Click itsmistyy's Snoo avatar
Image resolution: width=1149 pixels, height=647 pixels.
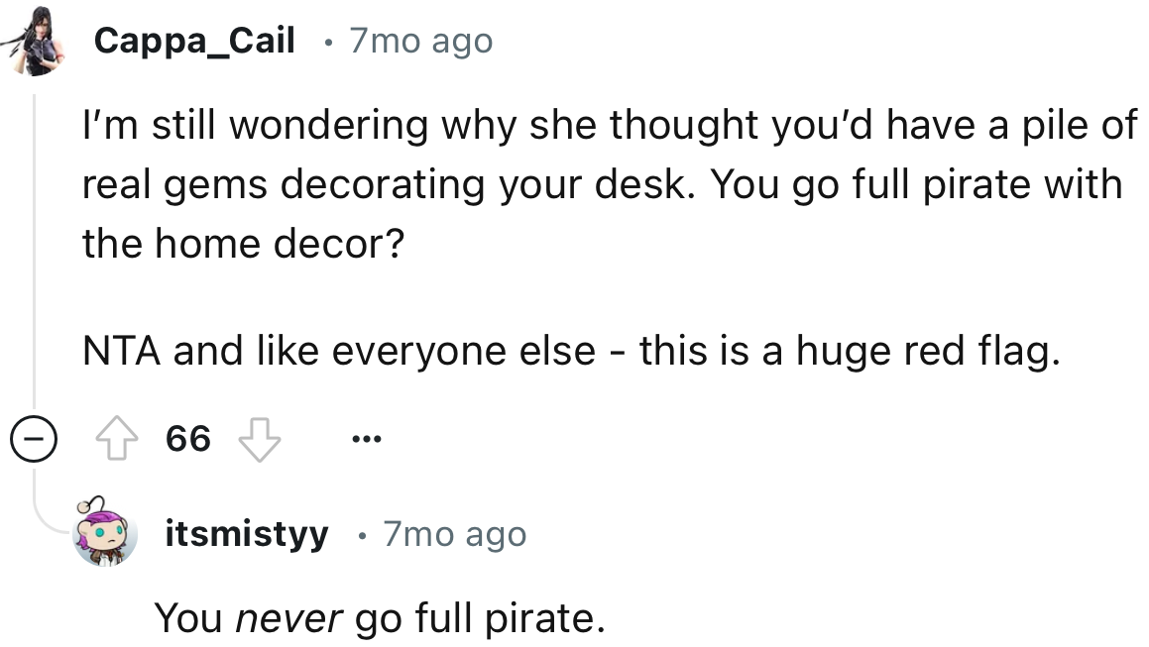pos(105,534)
